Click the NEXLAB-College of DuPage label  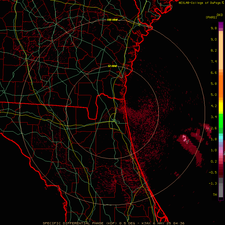click(x=200, y=3)
